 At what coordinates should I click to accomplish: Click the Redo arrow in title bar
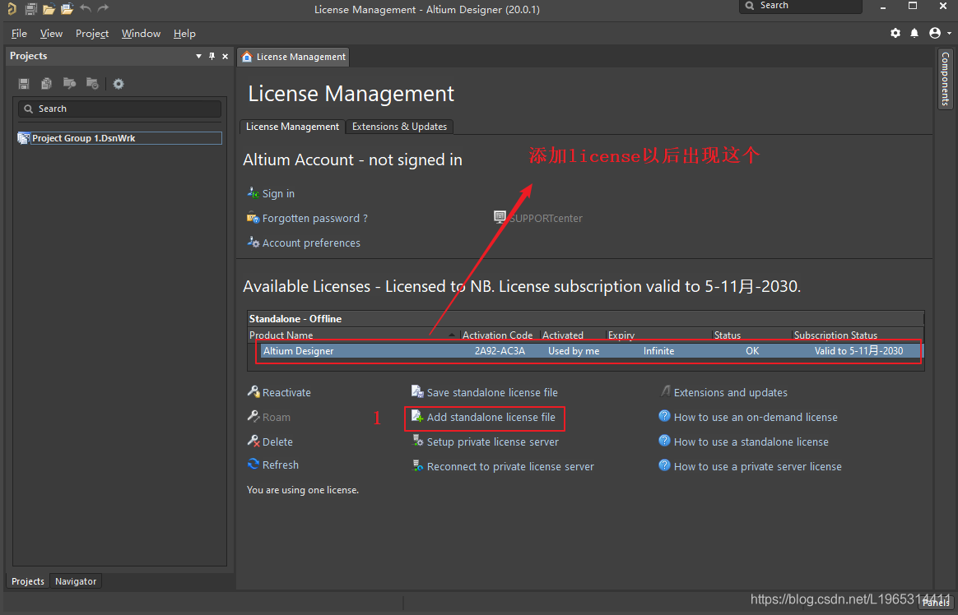103,8
